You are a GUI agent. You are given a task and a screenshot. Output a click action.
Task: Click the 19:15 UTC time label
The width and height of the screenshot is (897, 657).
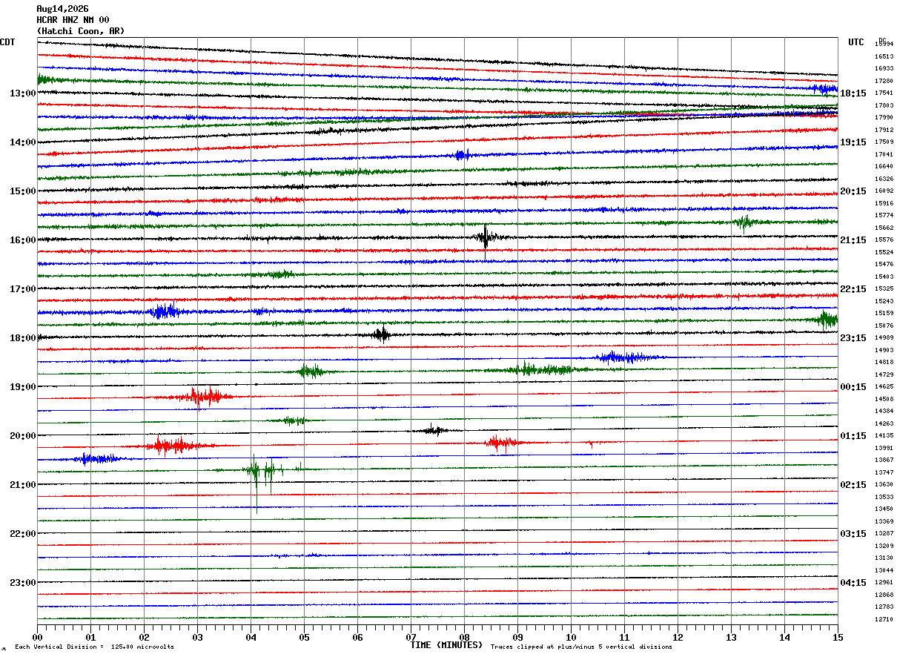(853, 142)
